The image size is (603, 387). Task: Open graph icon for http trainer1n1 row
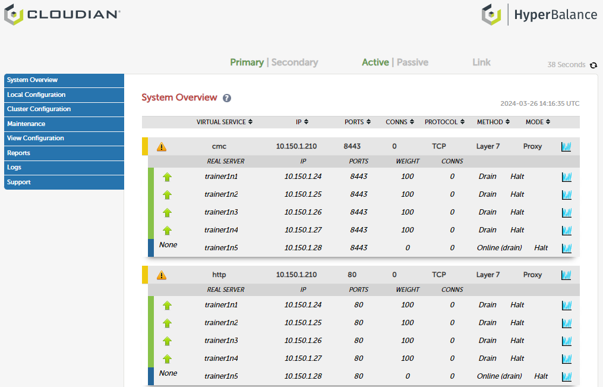click(x=567, y=306)
